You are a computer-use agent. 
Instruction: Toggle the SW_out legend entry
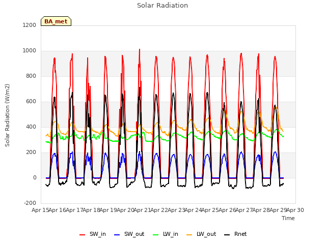point(129,234)
